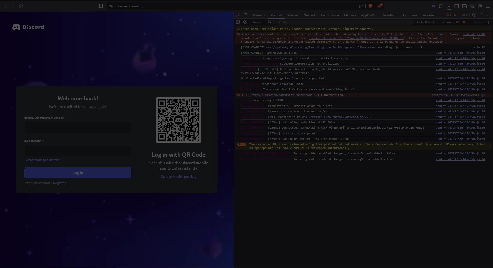Switch to the Elements tab
Viewport: 493px width, 268px height.
(259, 15)
